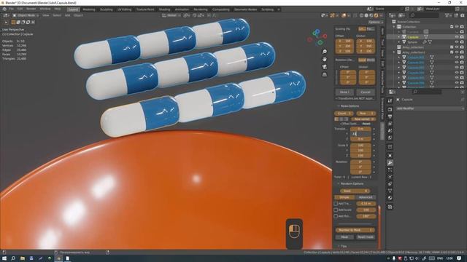
Task: Open the Edit menu
Action: (x=20, y=9)
